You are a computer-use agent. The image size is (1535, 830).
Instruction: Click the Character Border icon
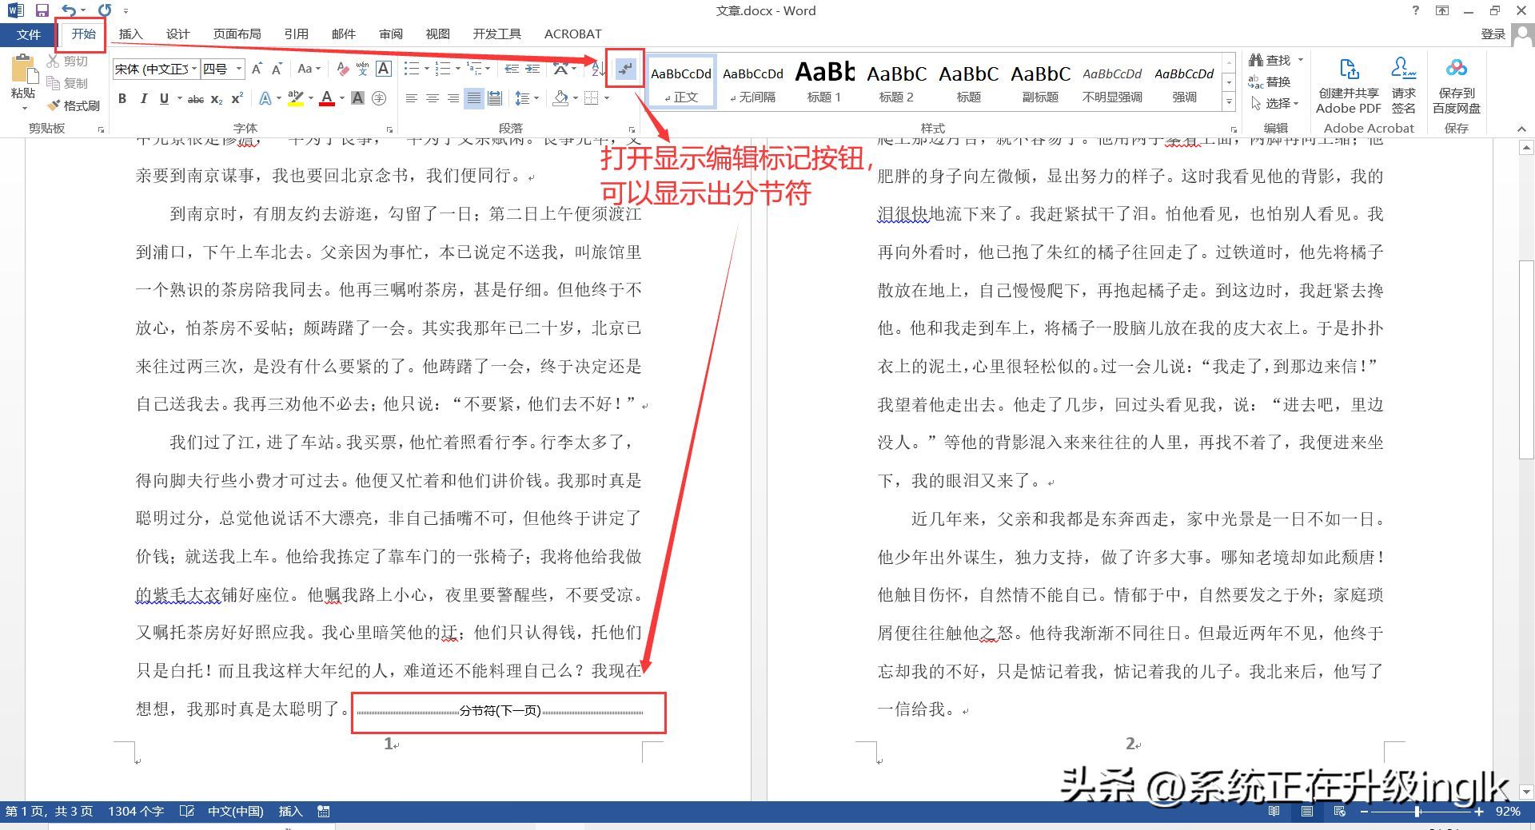[x=384, y=69]
